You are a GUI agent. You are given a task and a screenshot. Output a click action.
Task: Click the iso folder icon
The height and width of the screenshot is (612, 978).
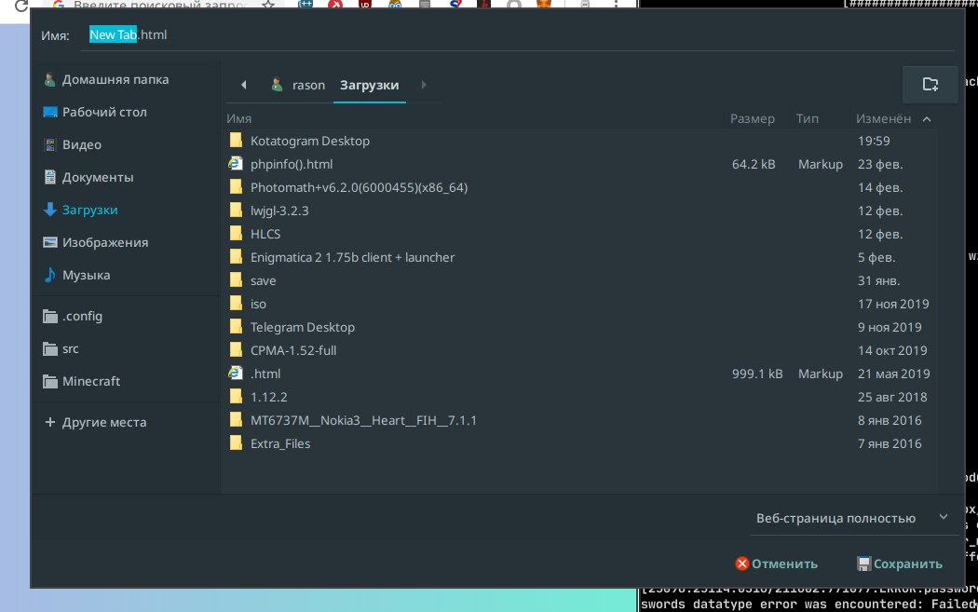pyautogui.click(x=236, y=303)
